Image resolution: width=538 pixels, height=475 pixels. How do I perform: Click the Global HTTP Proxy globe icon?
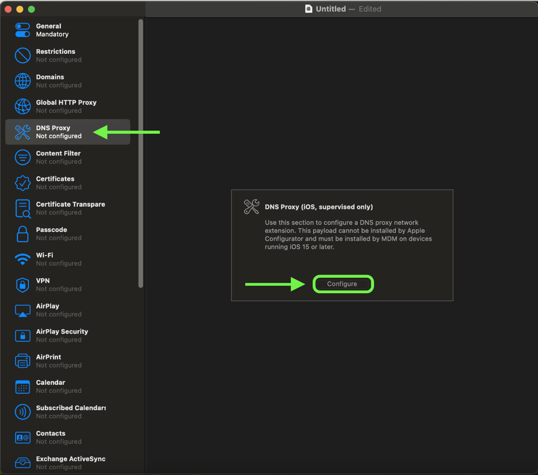click(23, 106)
